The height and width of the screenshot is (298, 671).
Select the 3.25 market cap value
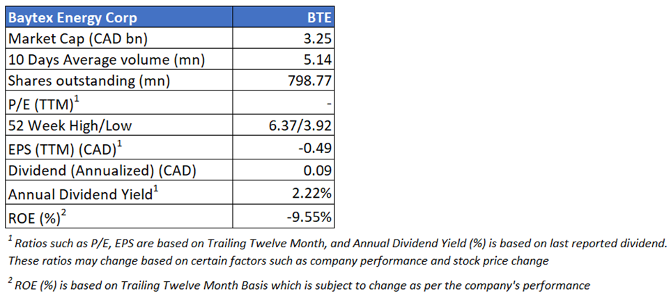pyautogui.click(x=314, y=38)
